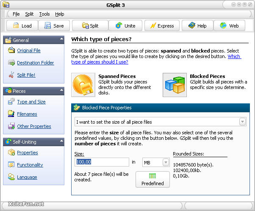Go to the Type and Size page

pos(31,102)
